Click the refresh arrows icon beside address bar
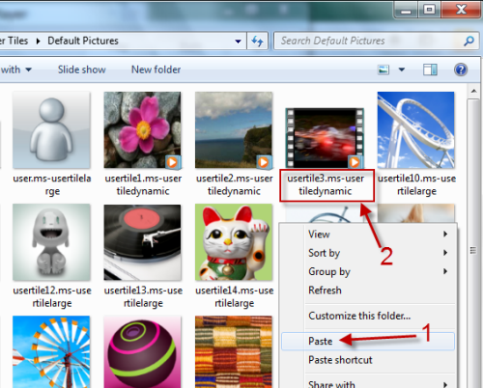This screenshot has width=483, height=388. pyautogui.click(x=257, y=42)
